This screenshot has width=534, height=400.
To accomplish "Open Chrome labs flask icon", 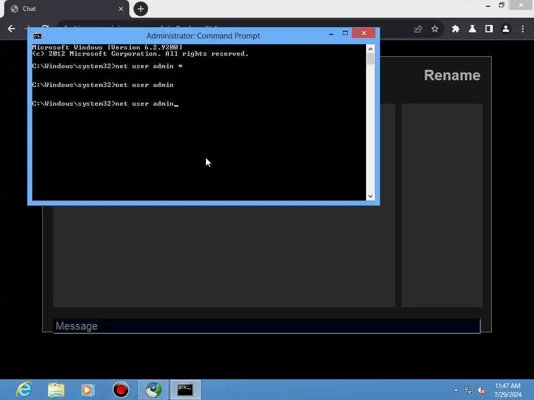I will 472,29.
